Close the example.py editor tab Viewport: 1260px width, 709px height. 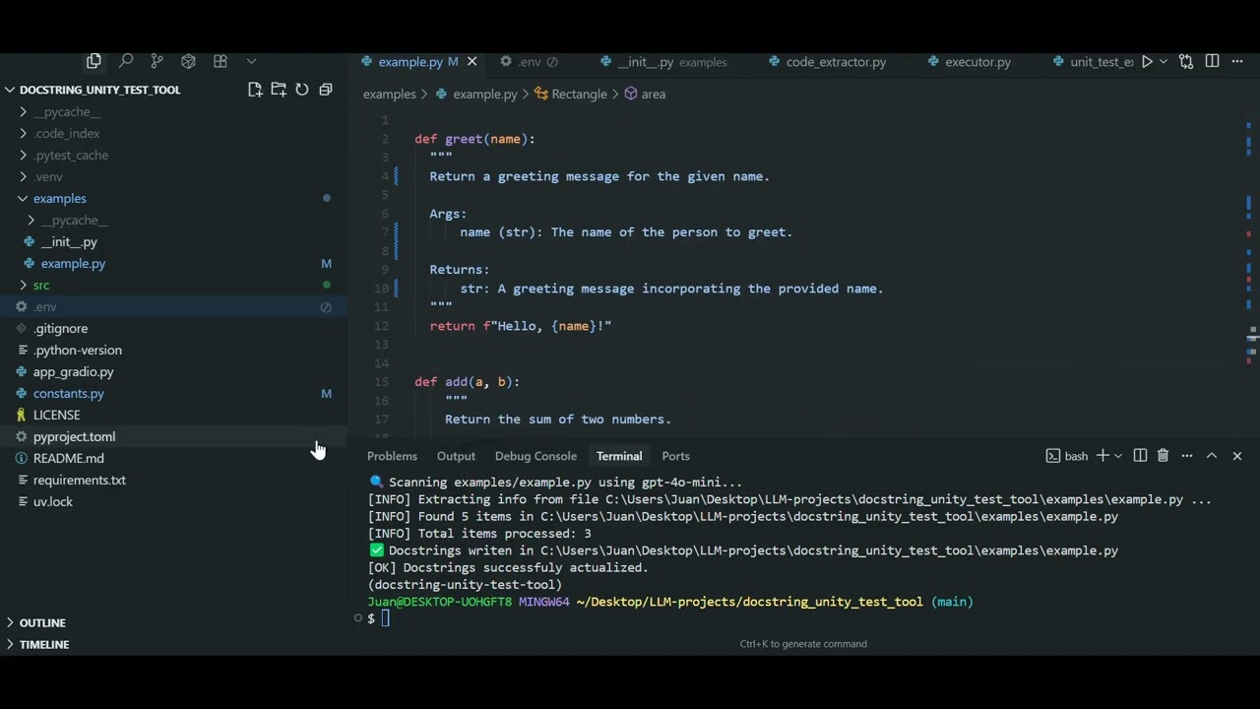tap(472, 61)
